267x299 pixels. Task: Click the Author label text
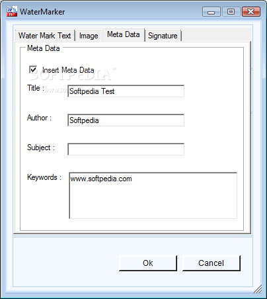39,118
